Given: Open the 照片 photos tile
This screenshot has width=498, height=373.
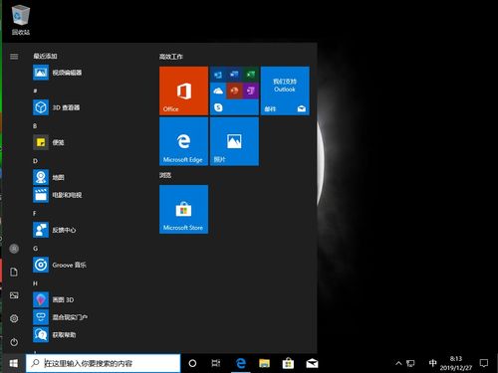Looking at the screenshot, I should click(x=234, y=141).
